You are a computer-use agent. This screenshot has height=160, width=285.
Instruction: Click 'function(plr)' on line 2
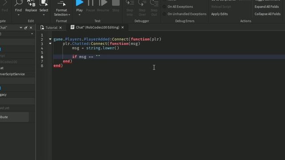tap(146, 39)
